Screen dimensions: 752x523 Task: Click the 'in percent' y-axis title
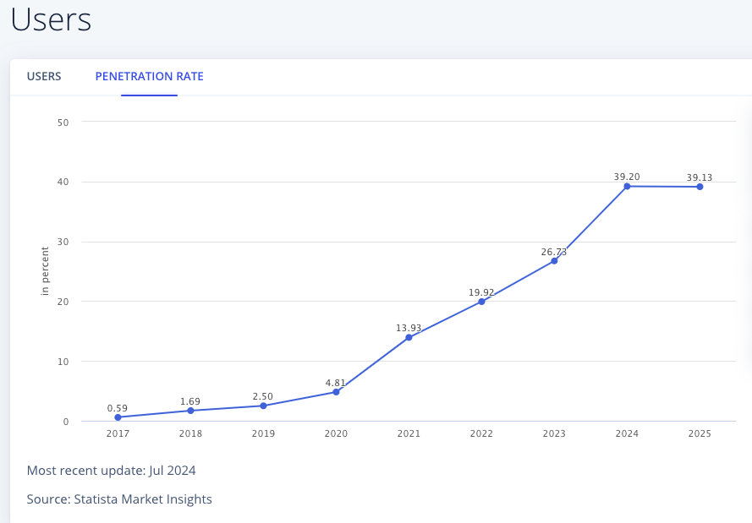45,270
